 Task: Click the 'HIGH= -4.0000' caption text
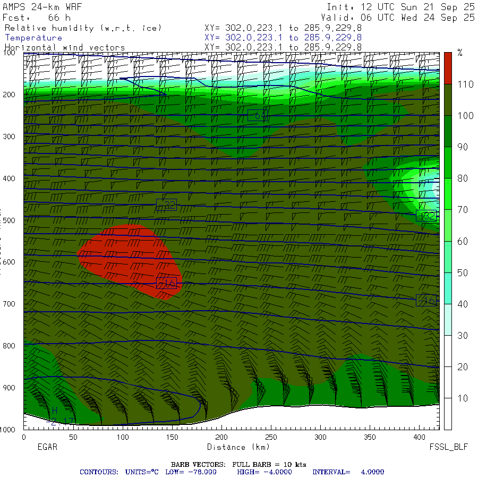[264, 472]
